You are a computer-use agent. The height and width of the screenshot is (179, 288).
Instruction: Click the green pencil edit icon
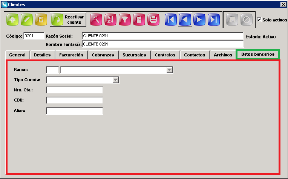27,20
